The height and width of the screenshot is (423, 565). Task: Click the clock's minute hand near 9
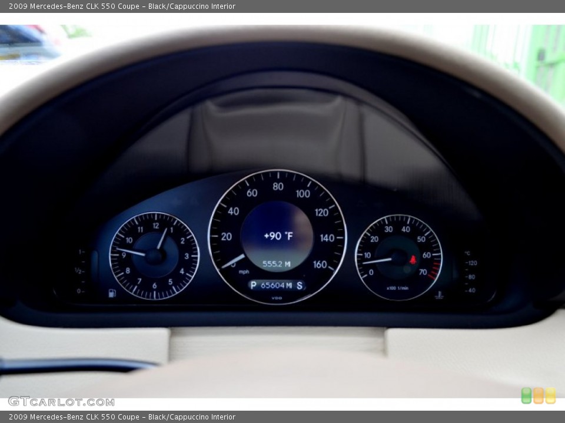131,252
